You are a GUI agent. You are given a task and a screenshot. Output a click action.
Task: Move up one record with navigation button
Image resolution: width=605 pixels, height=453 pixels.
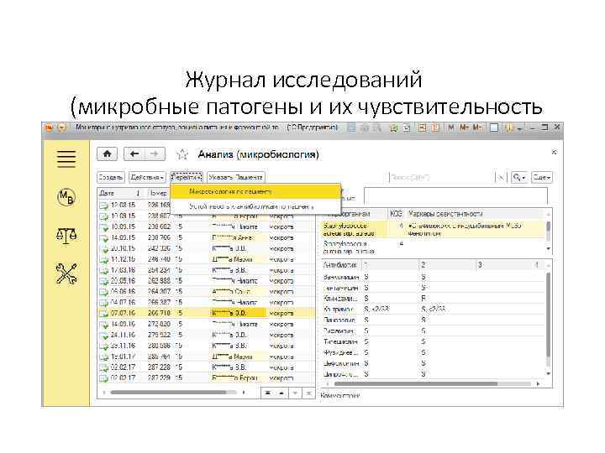click(281, 393)
